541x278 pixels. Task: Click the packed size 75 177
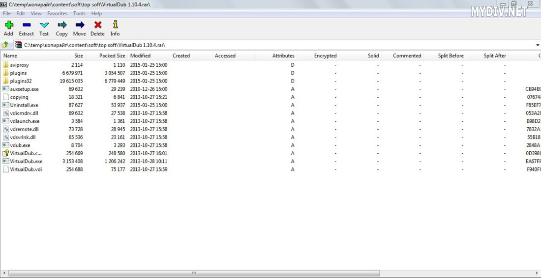118,169
